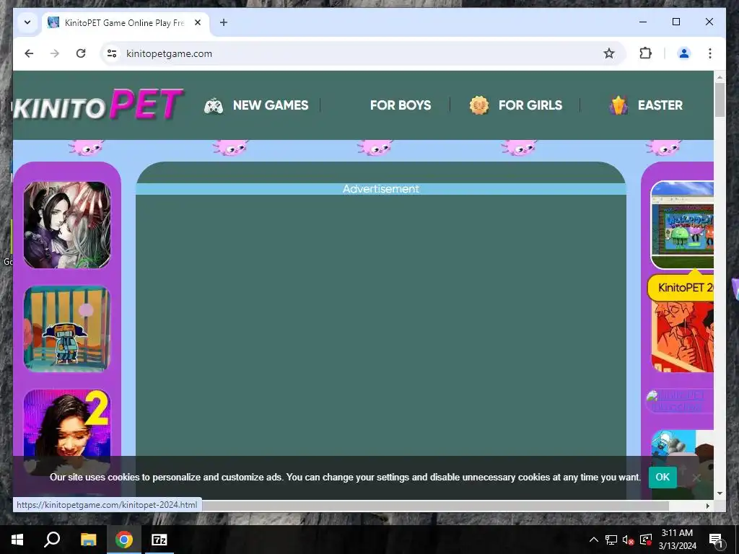Open the Chrome profile avatar

684,53
